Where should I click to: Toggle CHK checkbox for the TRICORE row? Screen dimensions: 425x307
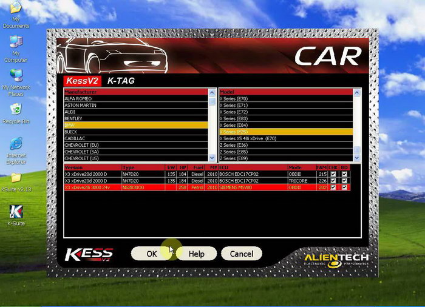point(333,181)
